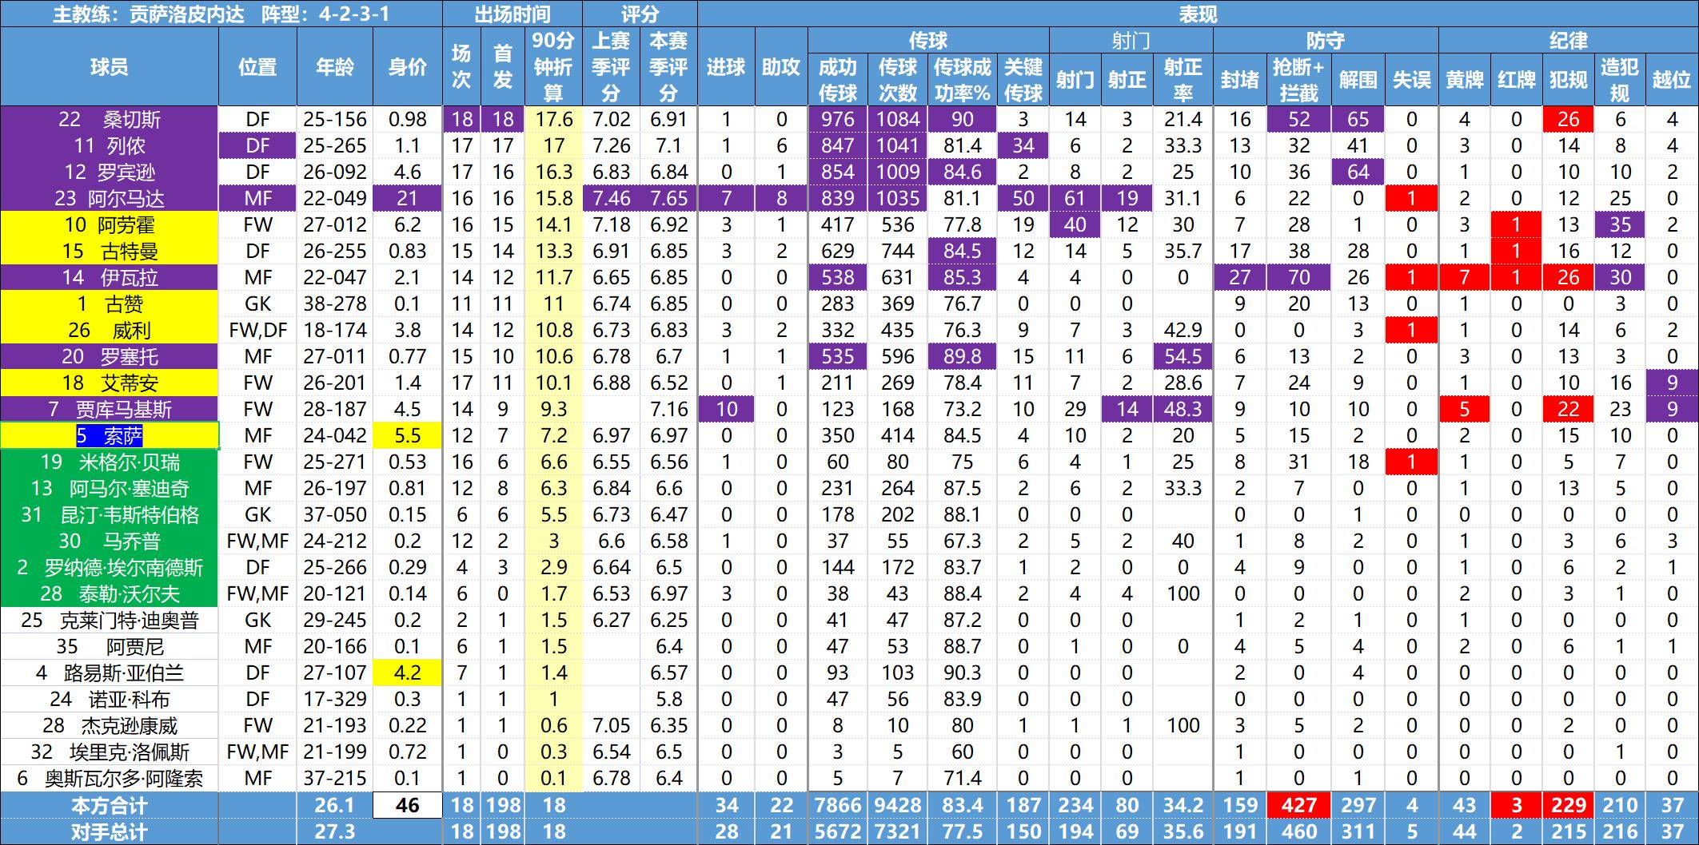This screenshot has height=845, width=1699.
Task: Select player name cell 19 米格尔·贝瑞
Action: pos(110,462)
